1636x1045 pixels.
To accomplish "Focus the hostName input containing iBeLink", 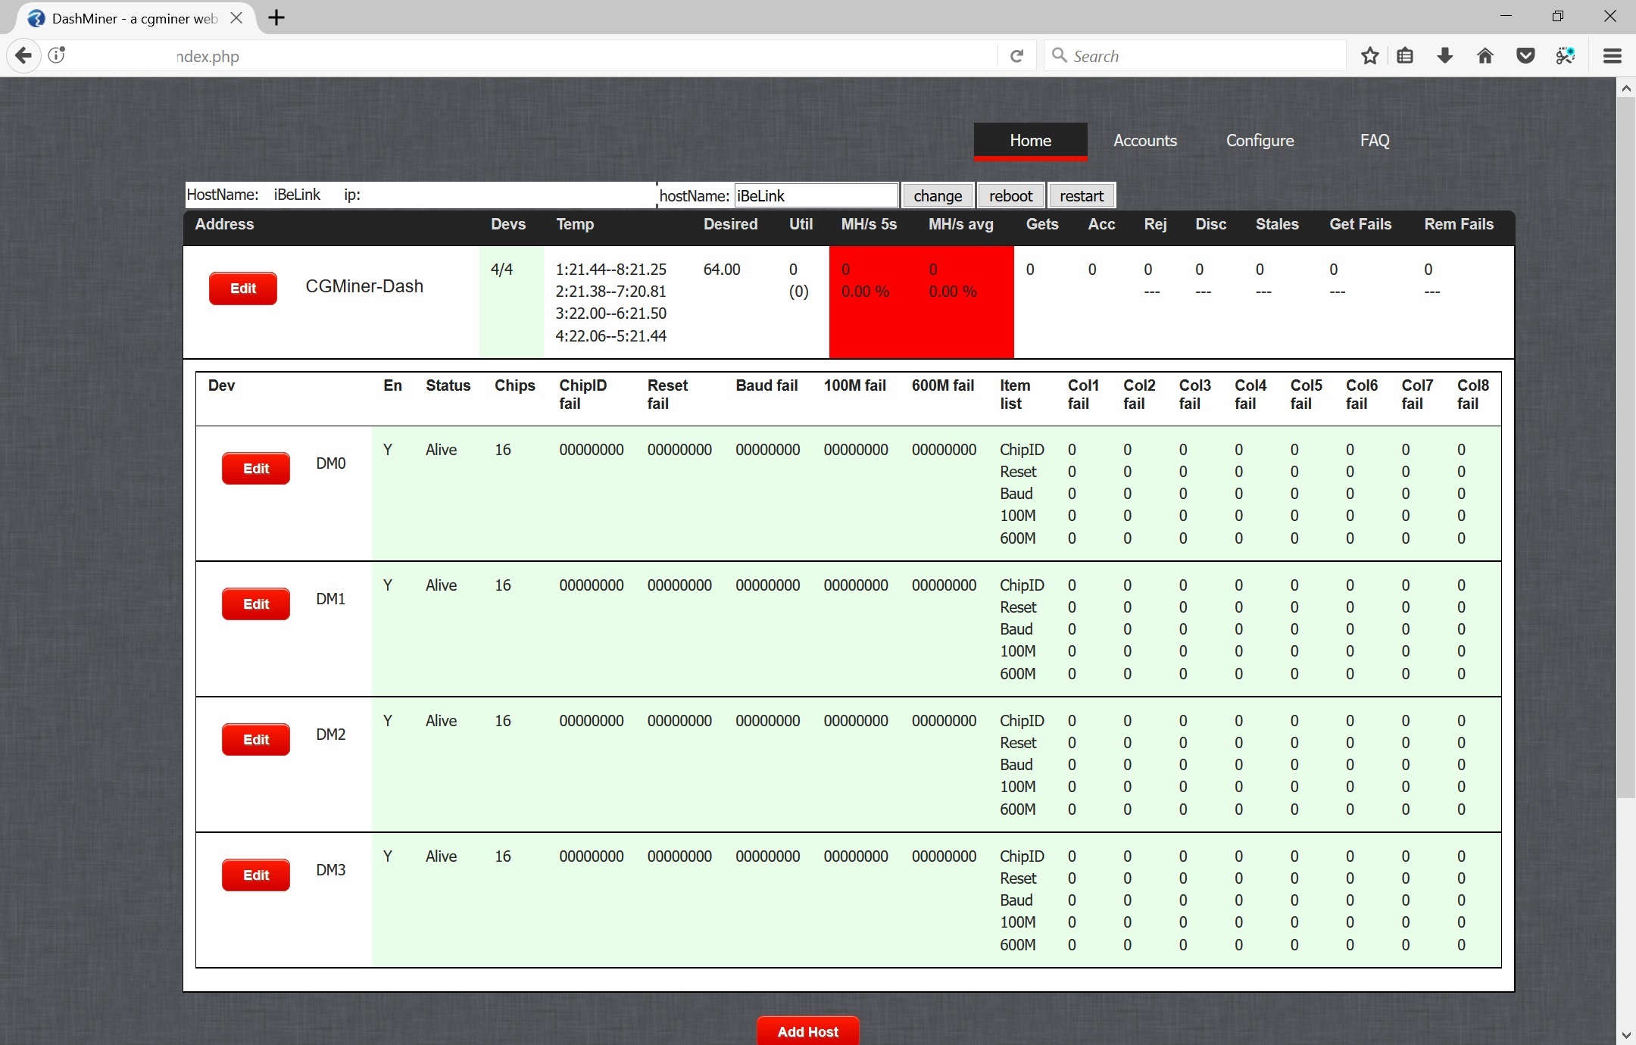I will pos(816,195).
